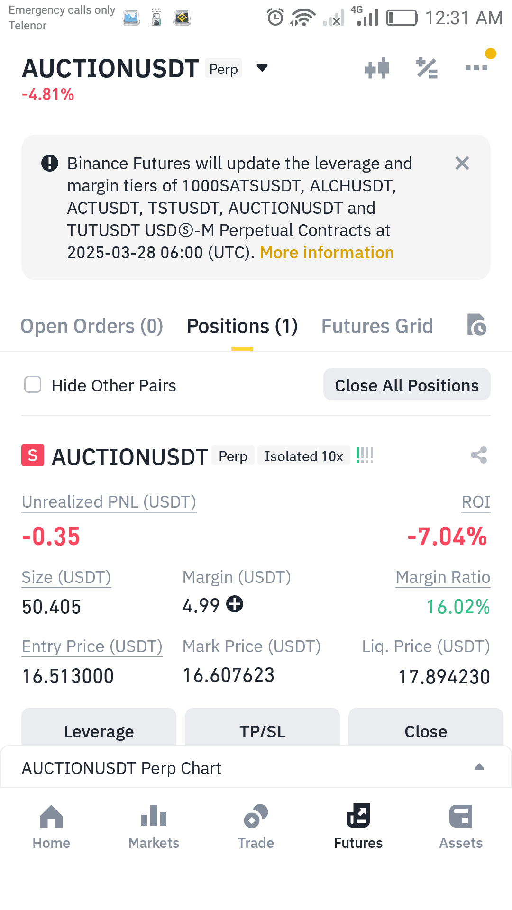The width and height of the screenshot is (512, 910).
Task: Open the More information link
Action: [327, 253]
